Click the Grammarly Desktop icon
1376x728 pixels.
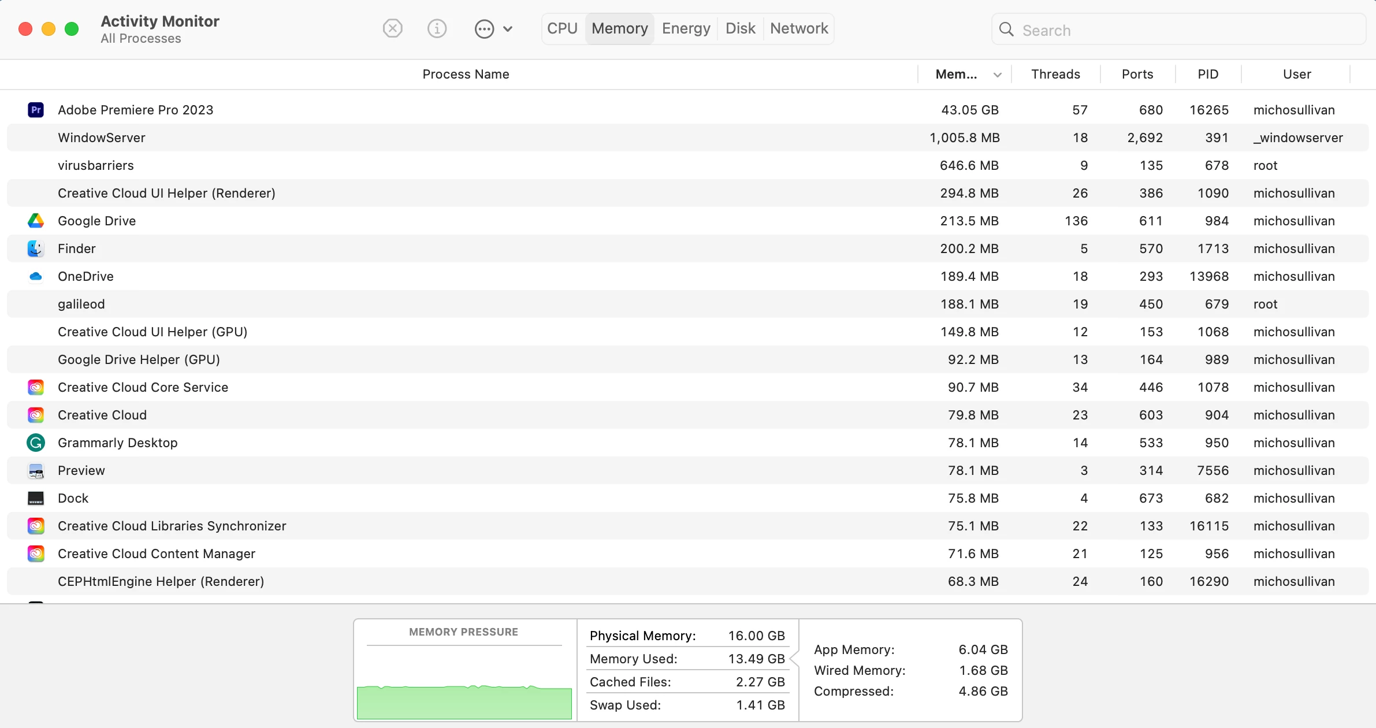pyautogui.click(x=36, y=443)
